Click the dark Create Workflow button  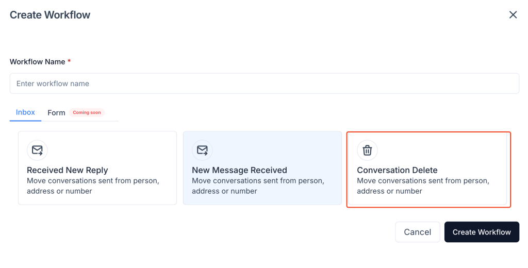[482, 232]
